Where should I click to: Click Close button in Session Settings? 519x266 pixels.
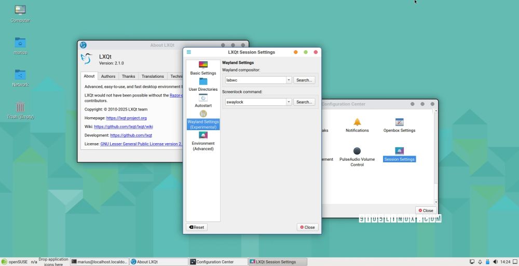coord(307,227)
